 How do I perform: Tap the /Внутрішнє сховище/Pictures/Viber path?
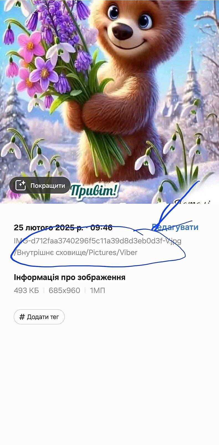click(76, 253)
